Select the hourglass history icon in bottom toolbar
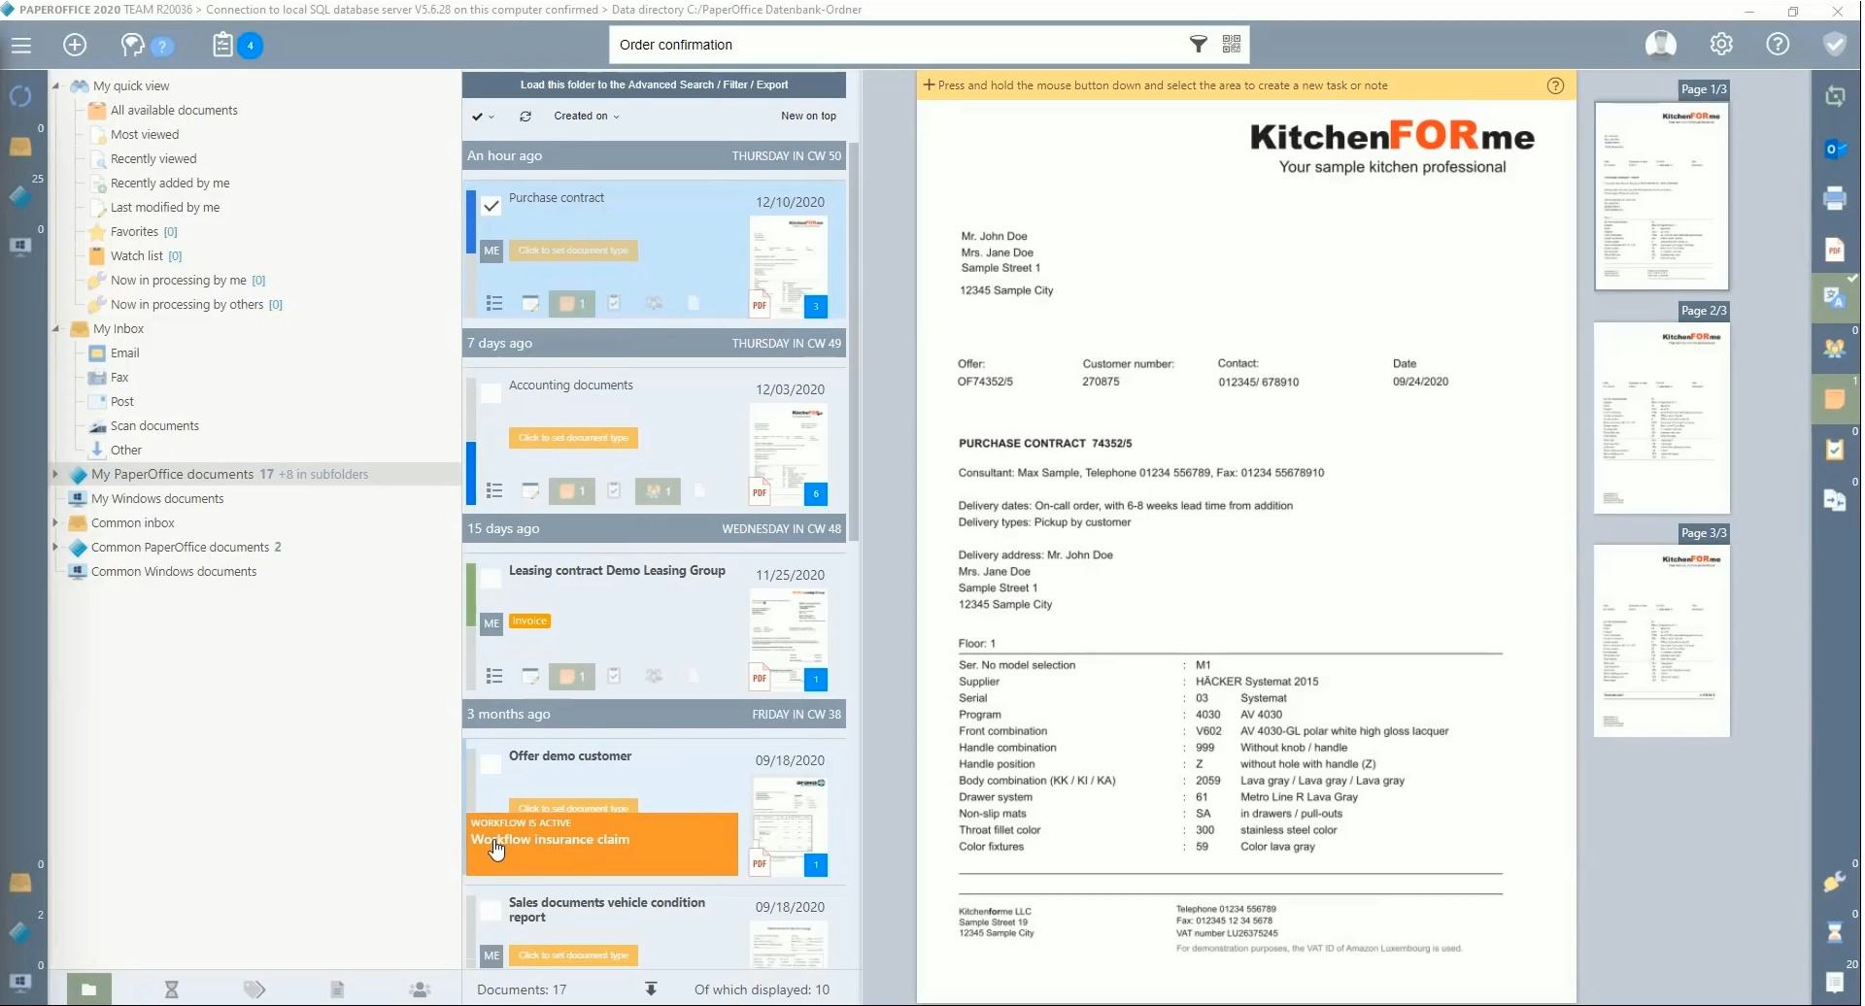Viewport: 1865px width, 1006px height. click(172, 989)
